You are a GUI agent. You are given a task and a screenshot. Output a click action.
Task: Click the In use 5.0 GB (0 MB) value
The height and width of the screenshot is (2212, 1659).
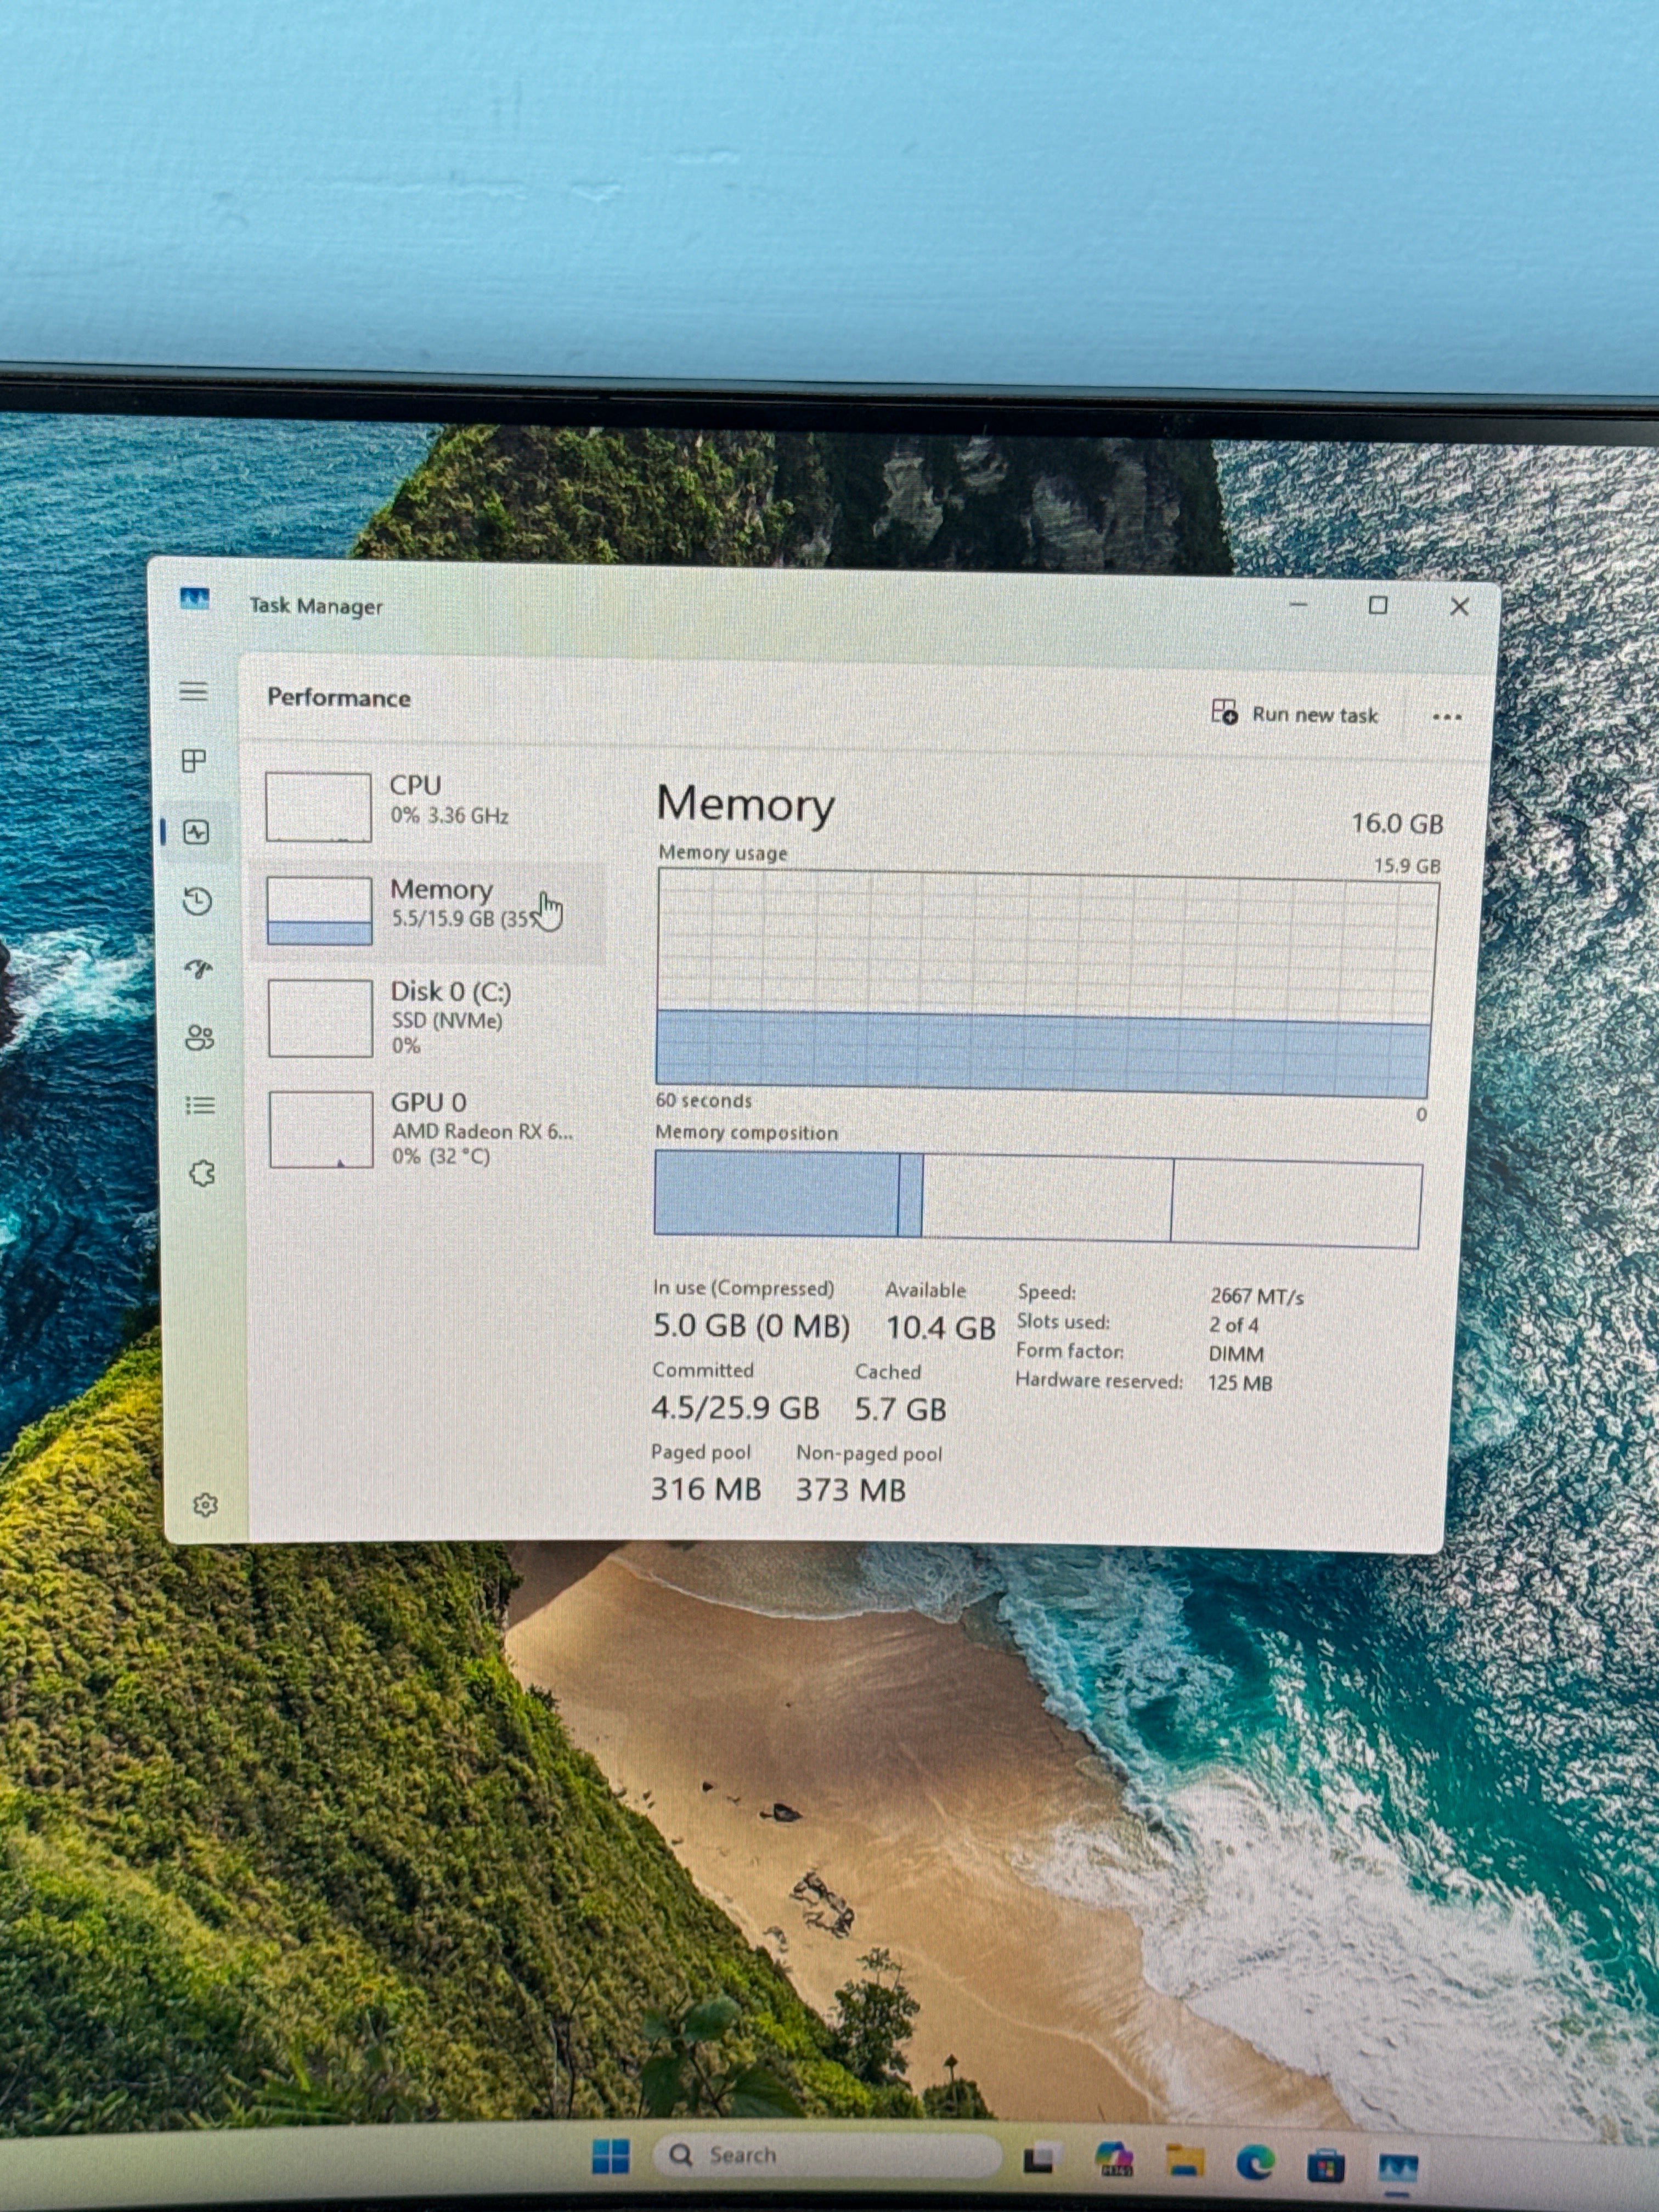(x=751, y=1326)
